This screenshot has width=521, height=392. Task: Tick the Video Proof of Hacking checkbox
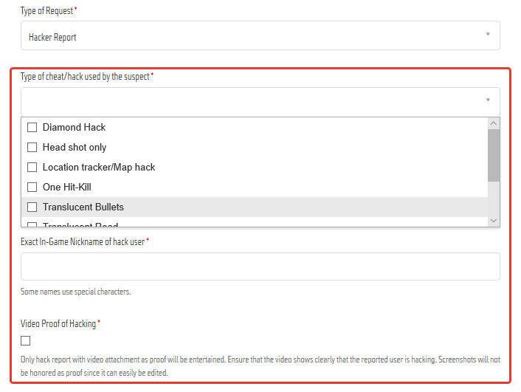(26, 341)
